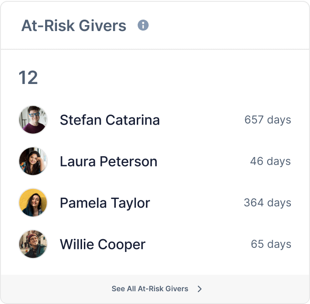Open Stefan Catarina's giver profile name
Image resolution: width=310 pixels, height=304 pixels.
tap(110, 120)
